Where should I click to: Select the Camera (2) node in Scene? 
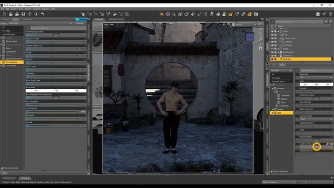tap(288, 56)
